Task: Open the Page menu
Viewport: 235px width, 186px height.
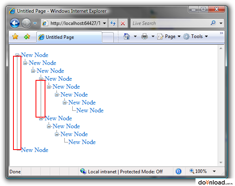Action: 169,36
